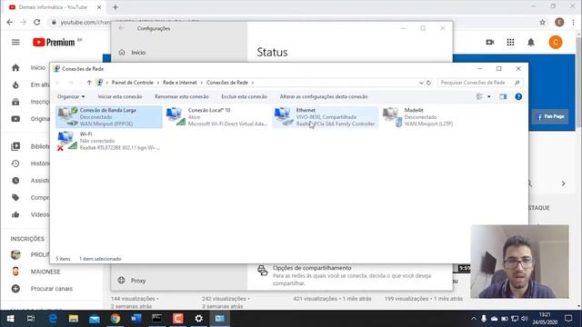Open YouTube Biblioteca sidebar icon
The height and width of the screenshot is (327, 582).
pyautogui.click(x=15, y=146)
